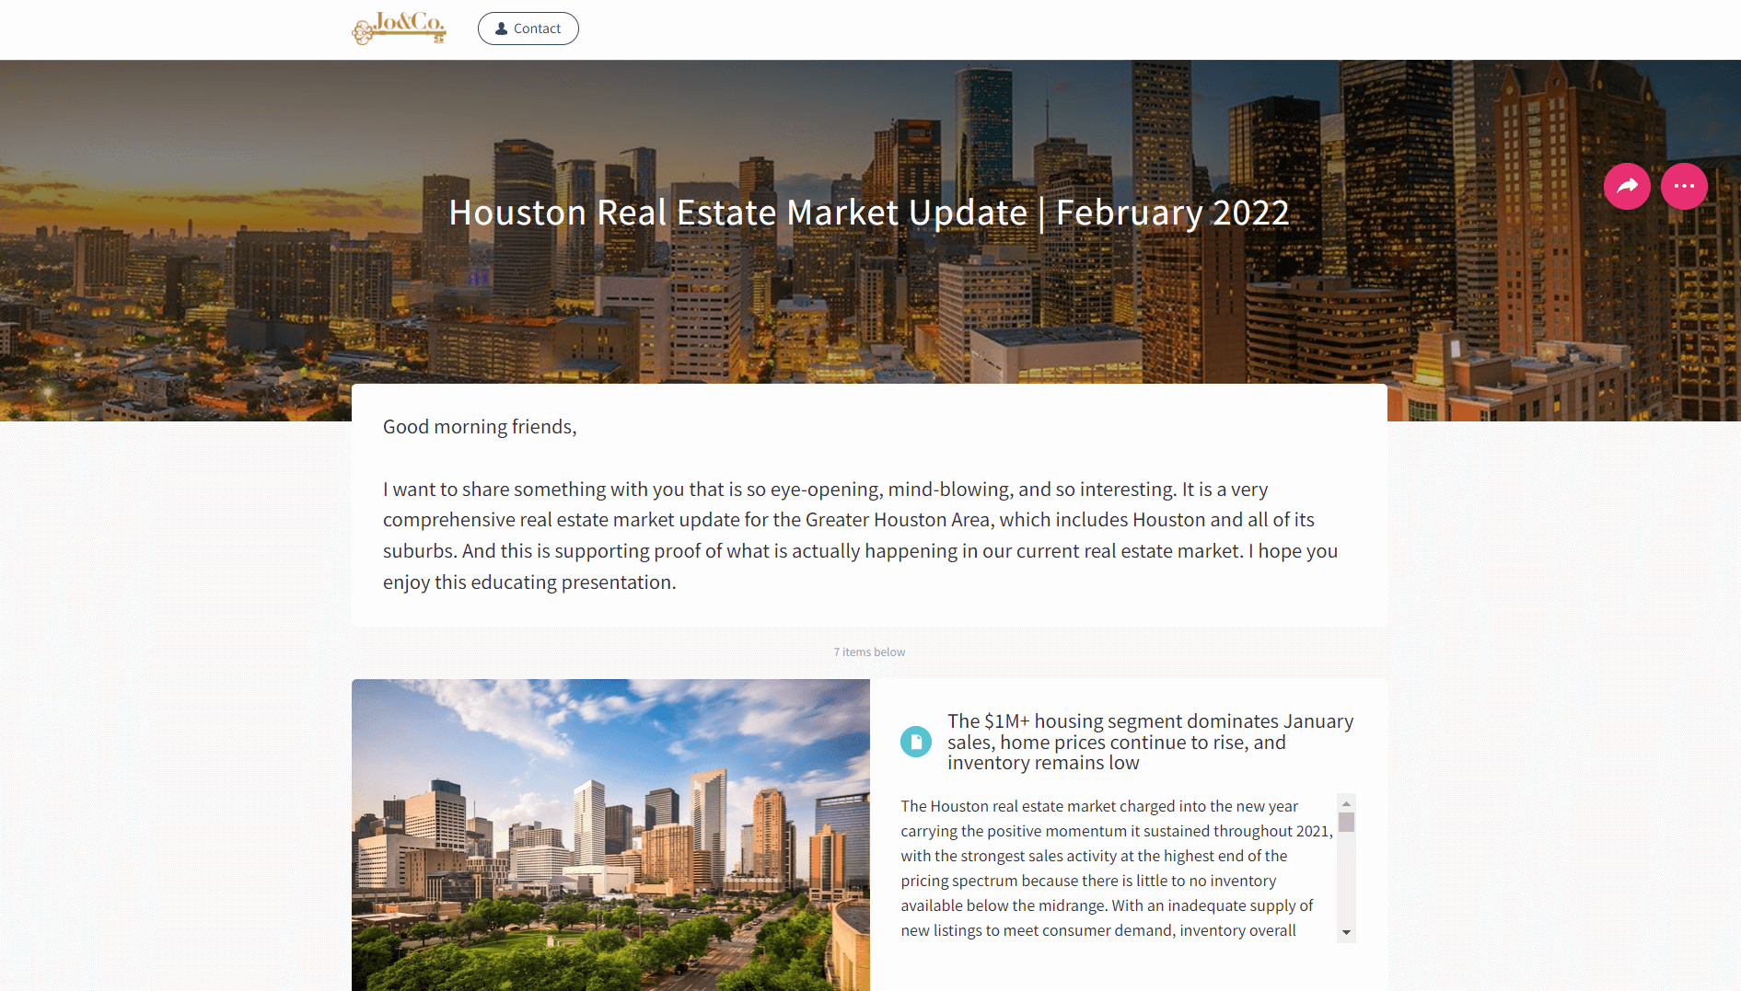Open "The $1M+ housing segment" article headline
1741x991 pixels.
tap(1150, 742)
